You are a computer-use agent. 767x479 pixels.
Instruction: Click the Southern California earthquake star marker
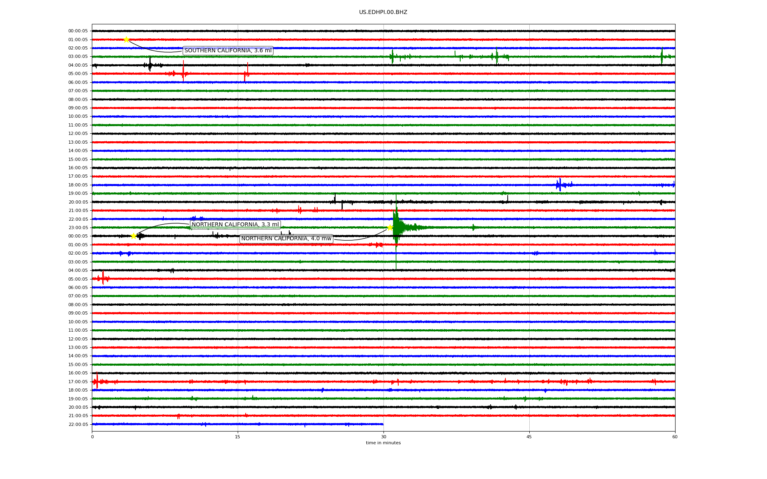point(126,40)
